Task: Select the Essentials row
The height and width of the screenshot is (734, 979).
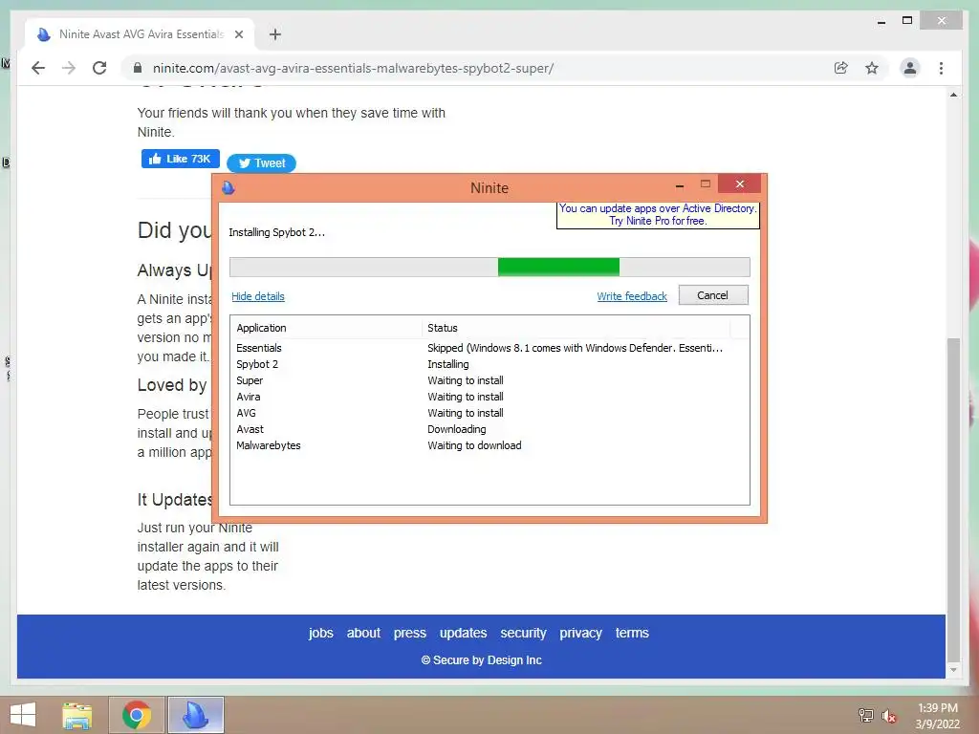Action: (x=489, y=348)
